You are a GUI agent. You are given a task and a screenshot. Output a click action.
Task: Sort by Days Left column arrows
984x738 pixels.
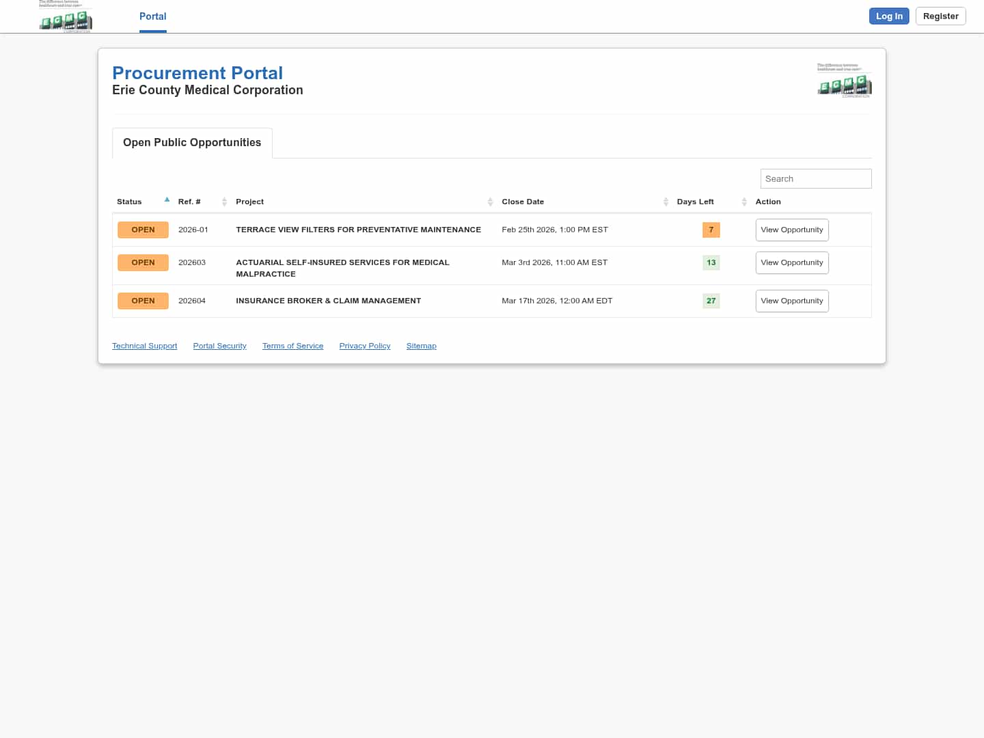(744, 202)
